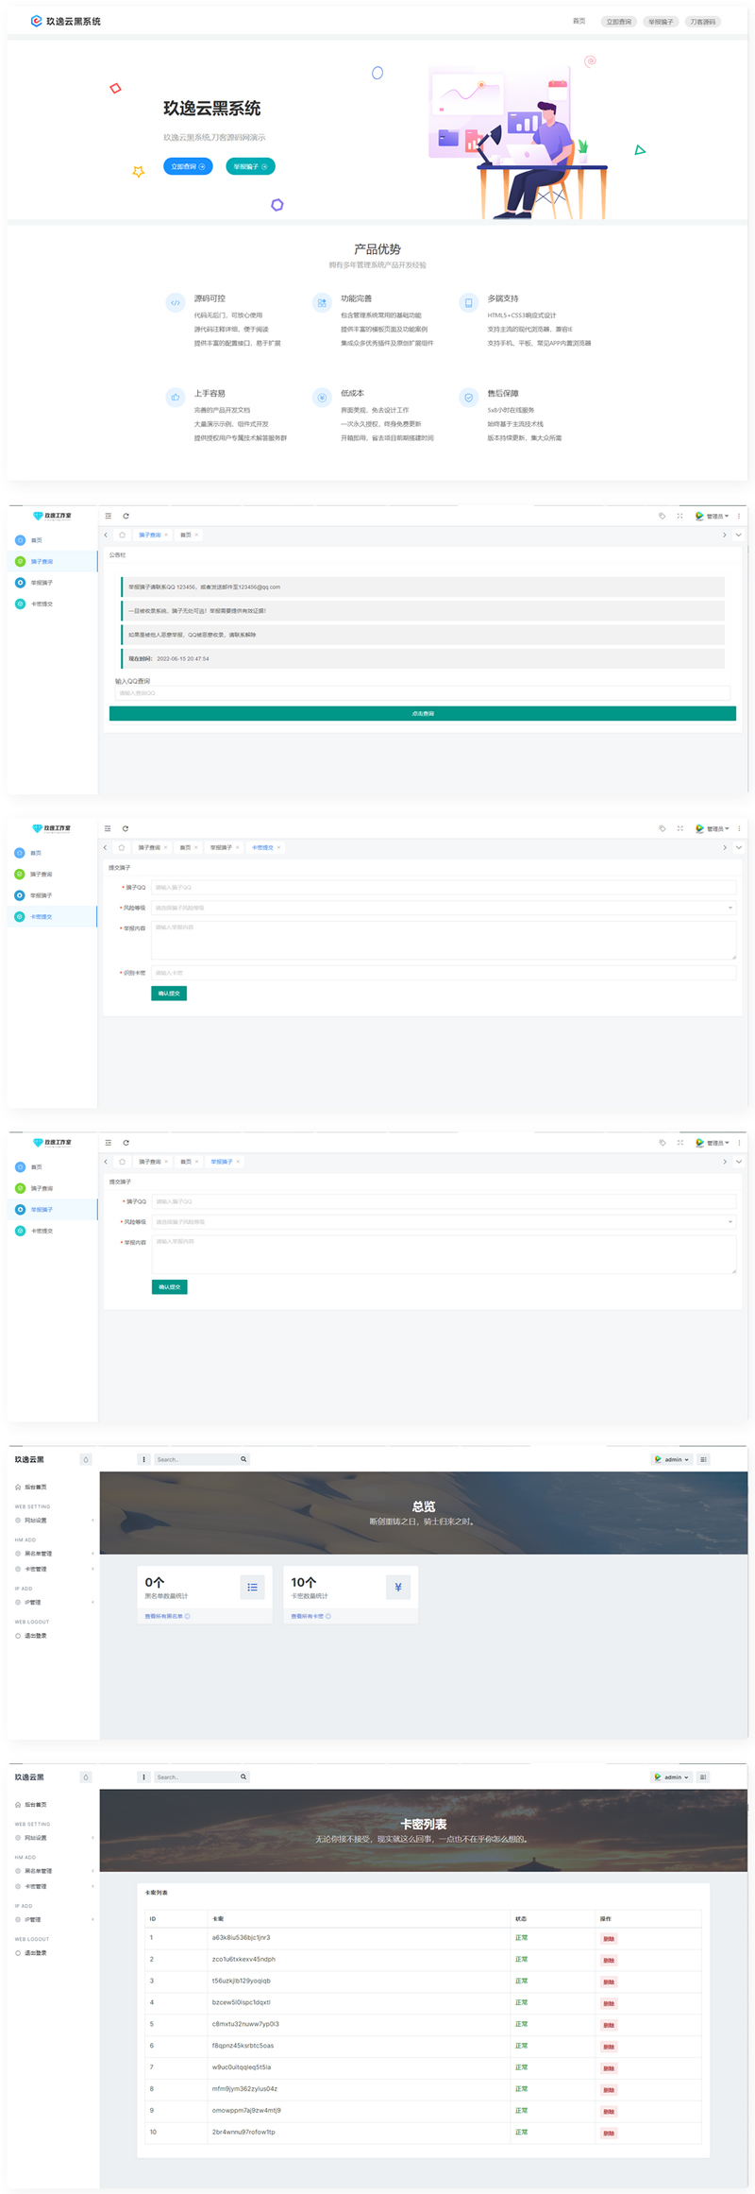Image resolution: width=755 pixels, height=2194 pixels.
Task: Click the blue 立即查询 hero button
Action: [188, 166]
